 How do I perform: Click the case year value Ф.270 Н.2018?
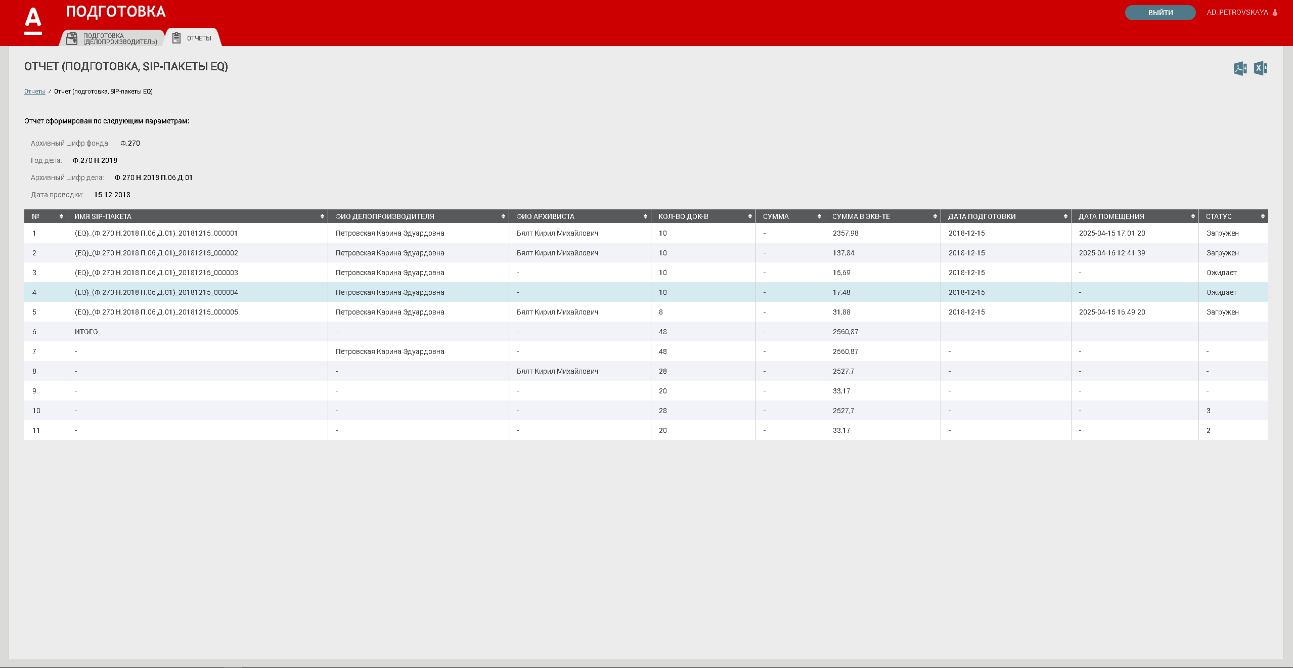coord(95,160)
